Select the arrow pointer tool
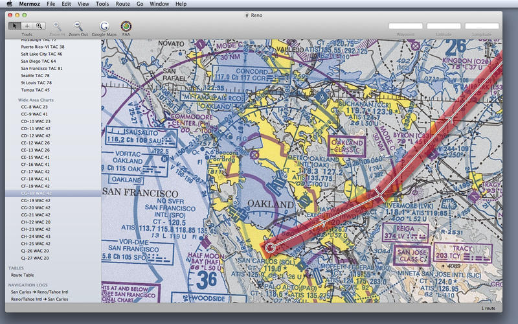Viewport: 518px width, 324px height. pos(15,26)
